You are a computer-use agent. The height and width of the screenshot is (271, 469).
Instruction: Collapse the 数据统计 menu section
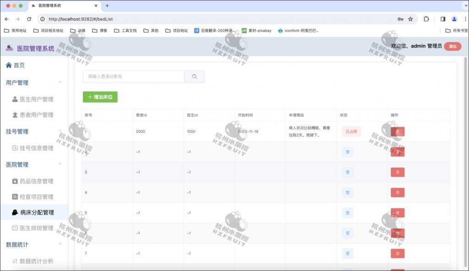pos(60,244)
